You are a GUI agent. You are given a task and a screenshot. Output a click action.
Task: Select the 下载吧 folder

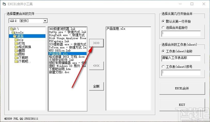[x=21, y=58]
